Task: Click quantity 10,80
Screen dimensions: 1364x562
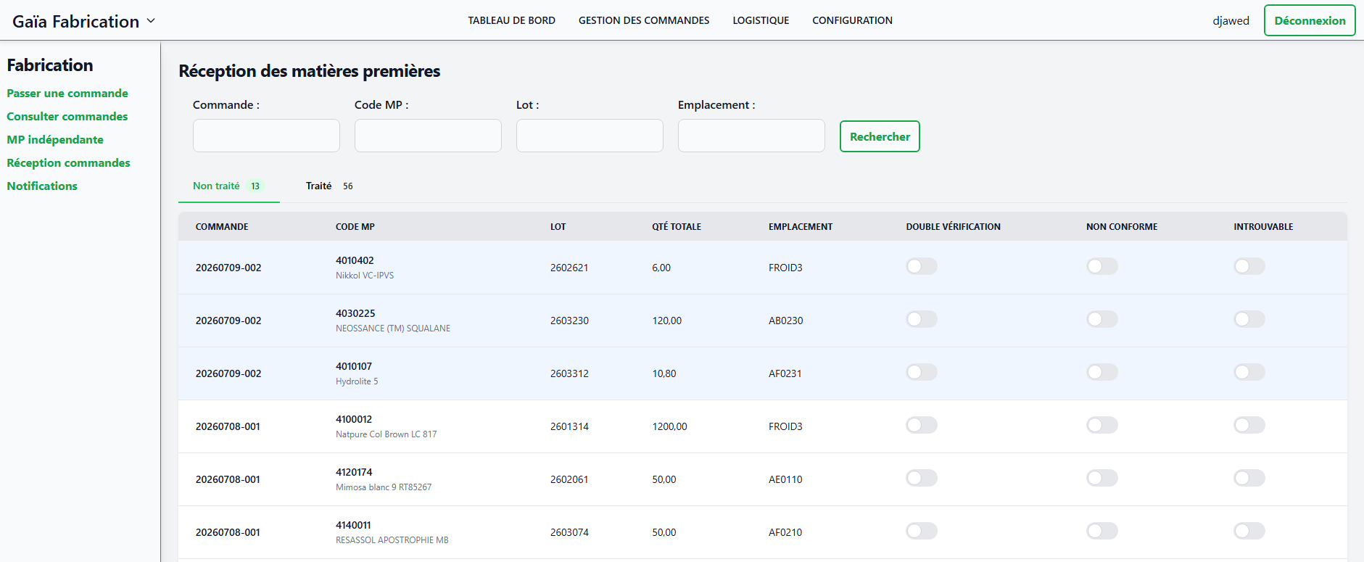Action: click(664, 373)
